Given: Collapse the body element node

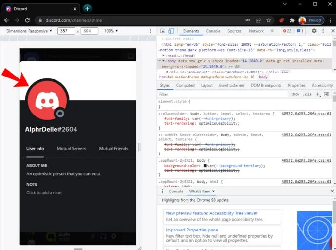Looking at the screenshot, I should pyautogui.click(x=163, y=61).
